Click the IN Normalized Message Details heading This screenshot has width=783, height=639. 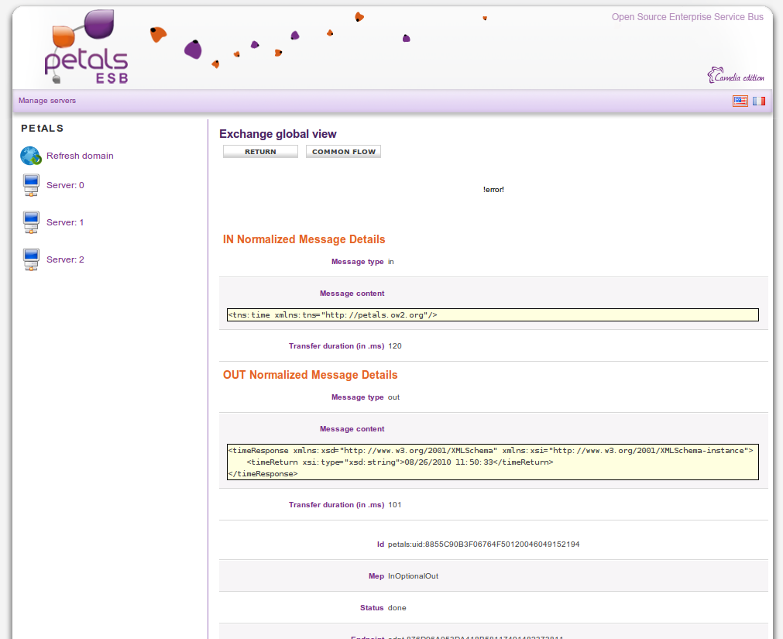coord(304,239)
